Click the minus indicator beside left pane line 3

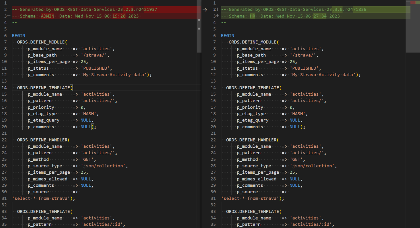click(x=8, y=16)
